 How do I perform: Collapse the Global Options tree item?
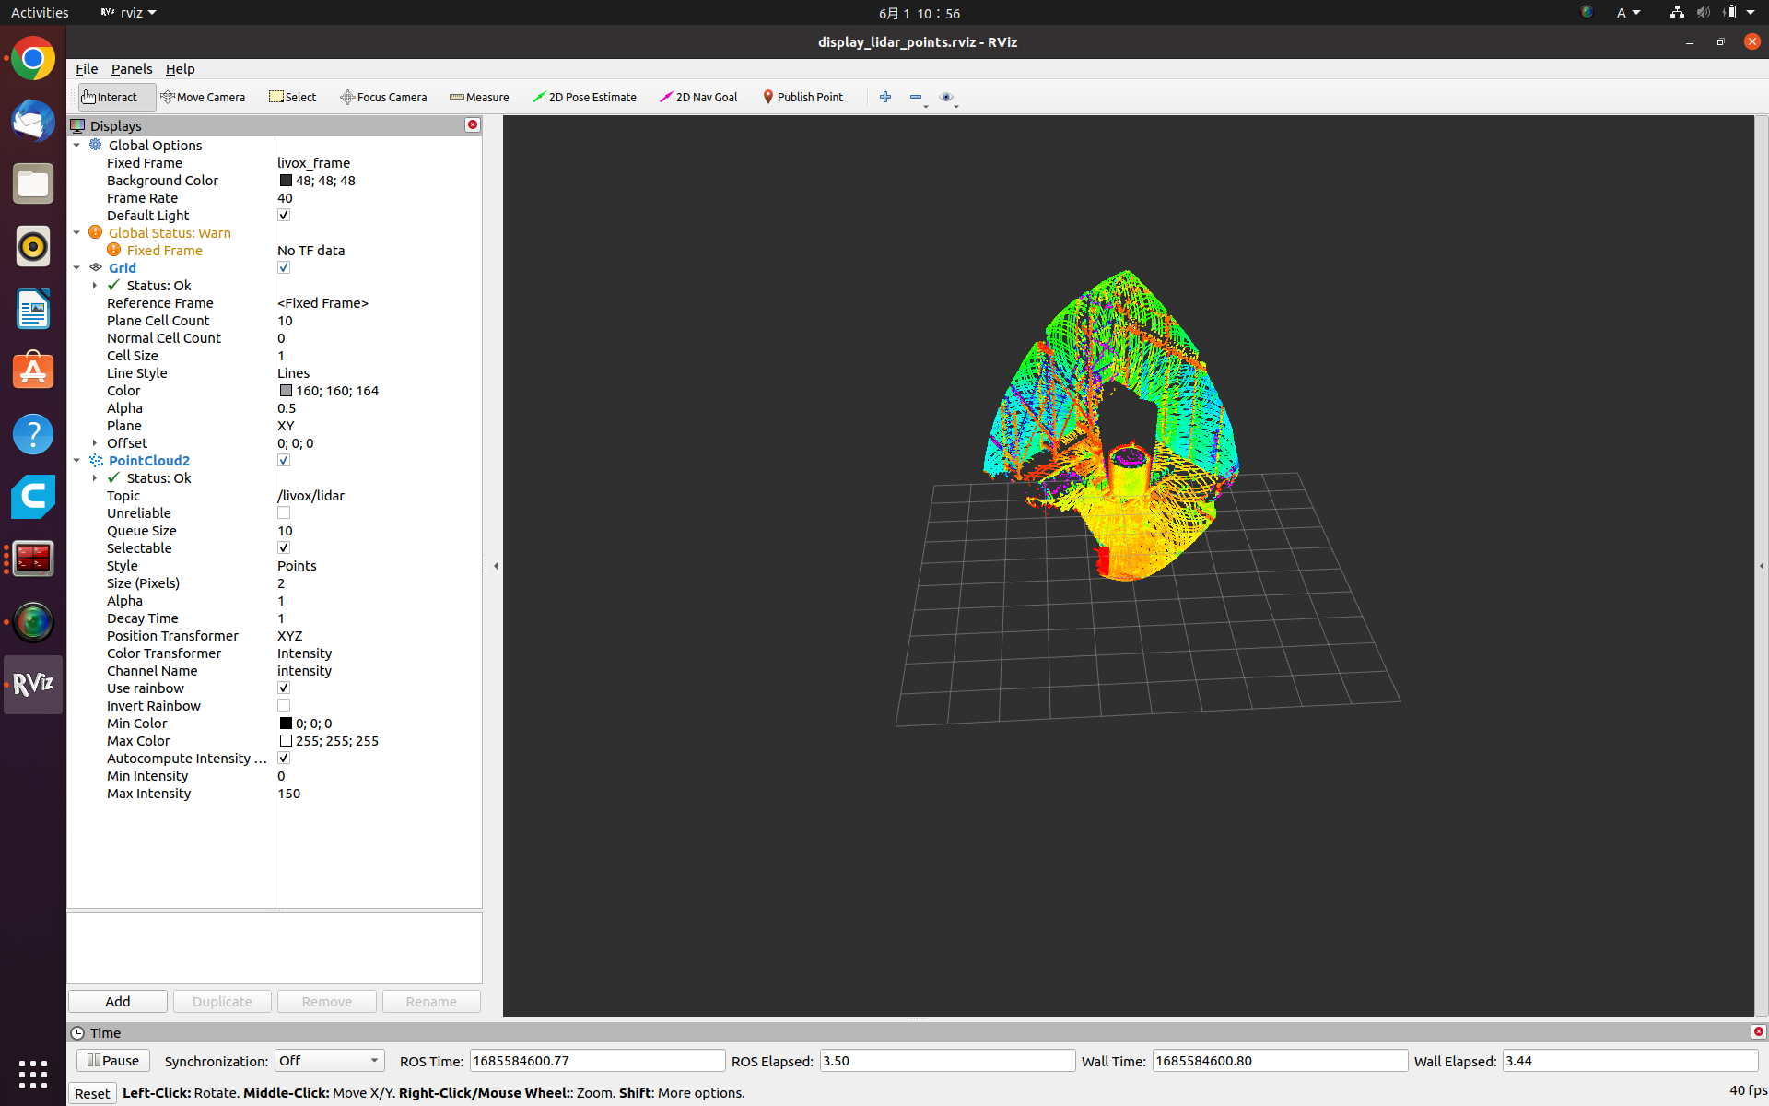click(77, 145)
